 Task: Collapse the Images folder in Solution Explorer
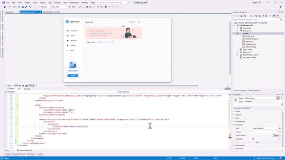237,34
